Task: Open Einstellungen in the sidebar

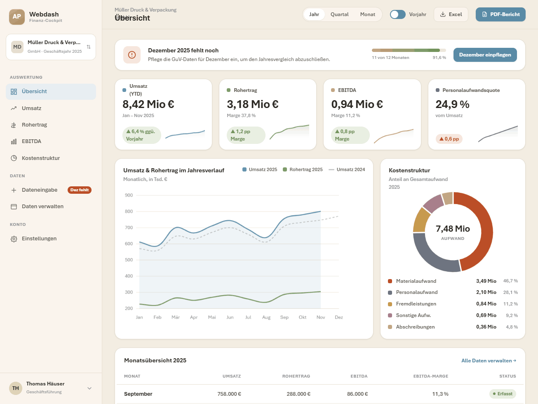Action: click(51, 239)
